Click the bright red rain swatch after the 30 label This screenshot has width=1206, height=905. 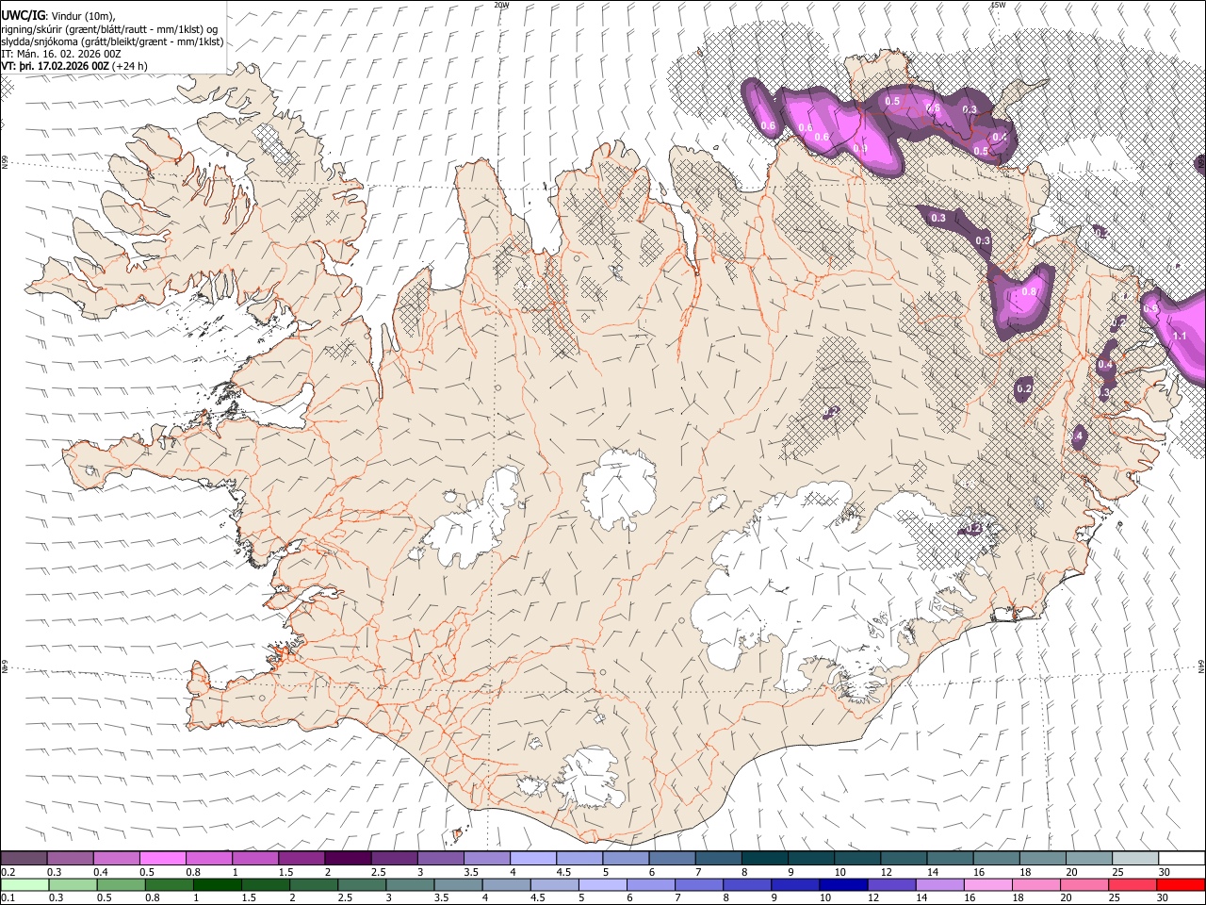coord(1182,884)
